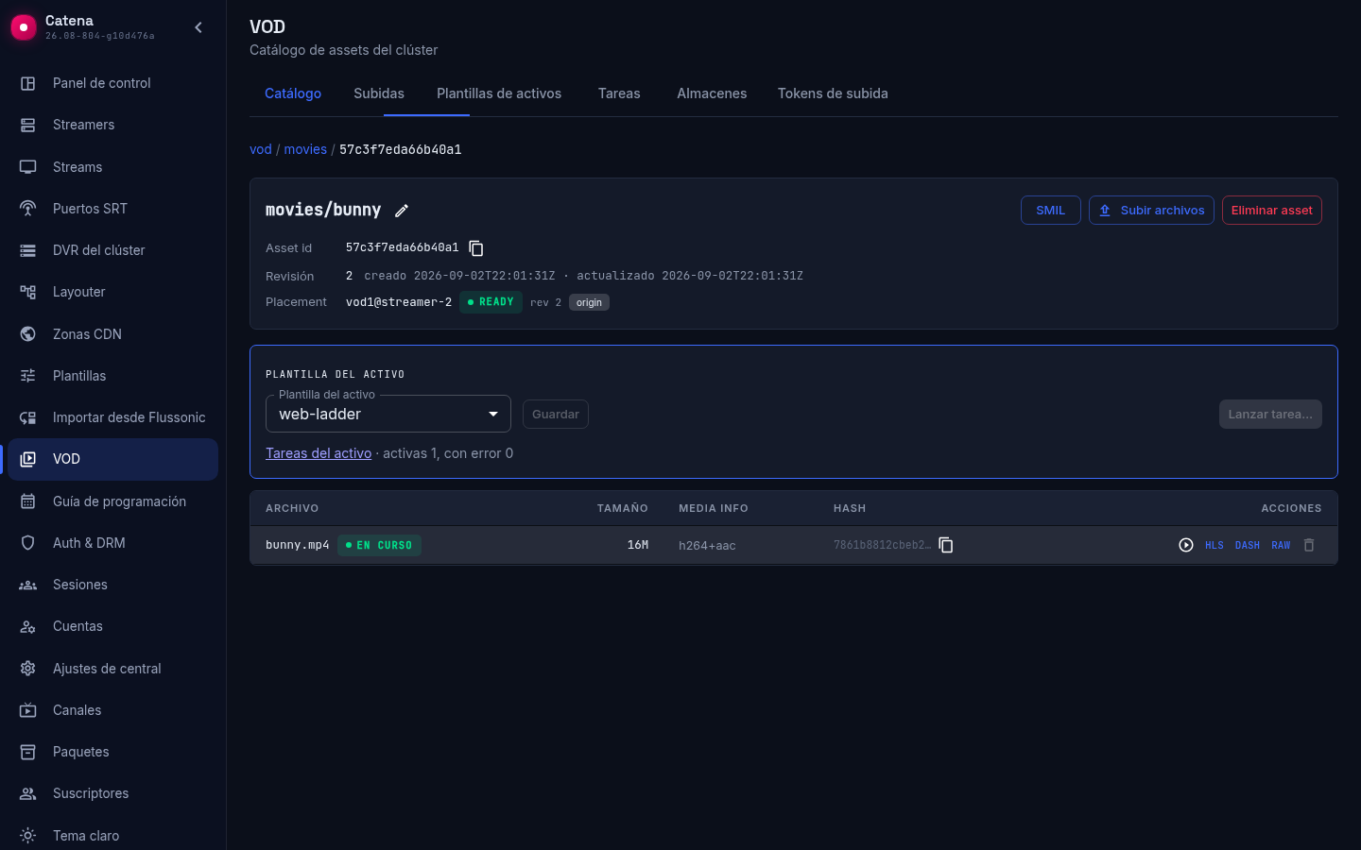Click the origin placement tag

(x=589, y=303)
